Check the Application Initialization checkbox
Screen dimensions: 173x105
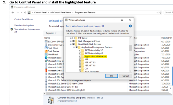coord(80,56)
